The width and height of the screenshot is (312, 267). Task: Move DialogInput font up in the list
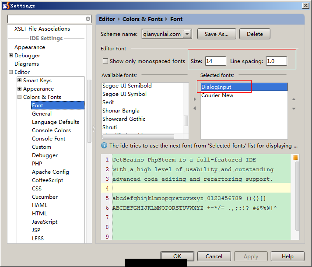point(294,99)
